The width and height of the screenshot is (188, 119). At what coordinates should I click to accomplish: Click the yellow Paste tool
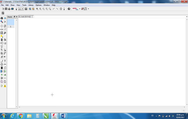coord(2,36)
